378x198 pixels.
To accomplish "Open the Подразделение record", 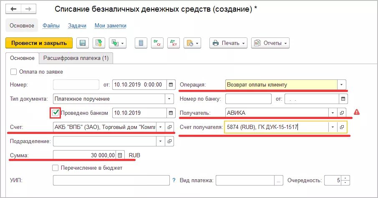I will point(169,141).
